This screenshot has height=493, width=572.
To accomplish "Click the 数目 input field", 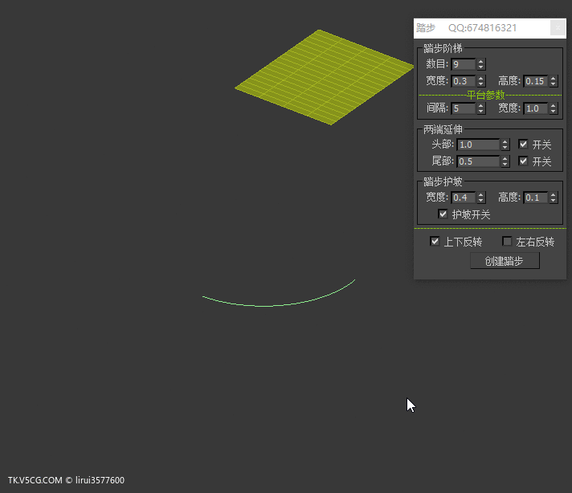I will (464, 64).
